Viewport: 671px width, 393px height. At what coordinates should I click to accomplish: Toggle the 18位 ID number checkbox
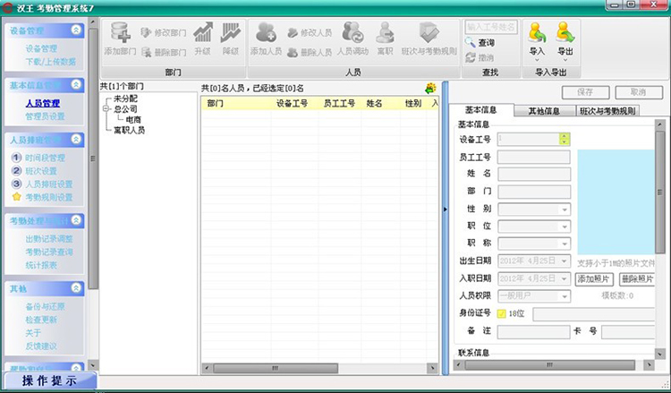[x=502, y=313]
